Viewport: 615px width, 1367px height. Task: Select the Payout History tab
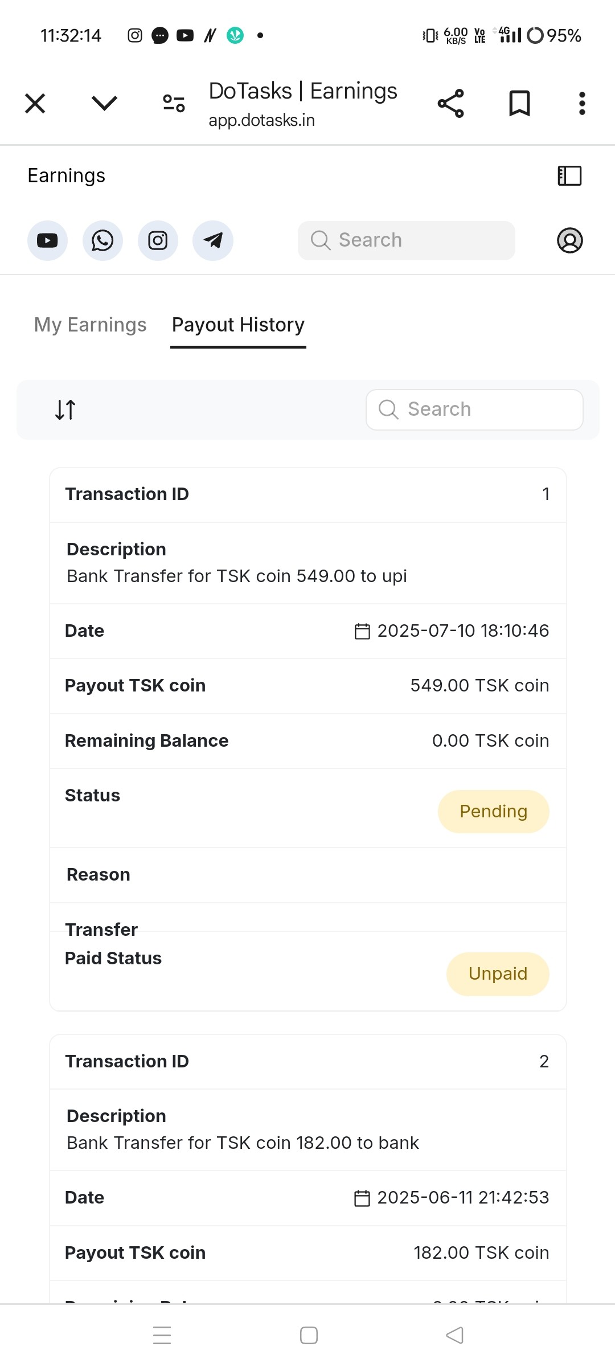click(x=238, y=325)
